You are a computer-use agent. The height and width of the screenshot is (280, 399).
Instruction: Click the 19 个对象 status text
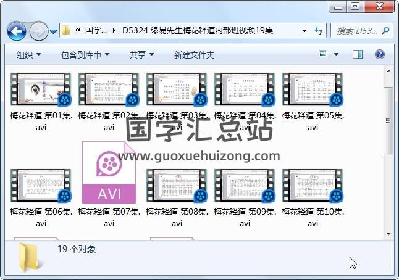click(x=77, y=249)
